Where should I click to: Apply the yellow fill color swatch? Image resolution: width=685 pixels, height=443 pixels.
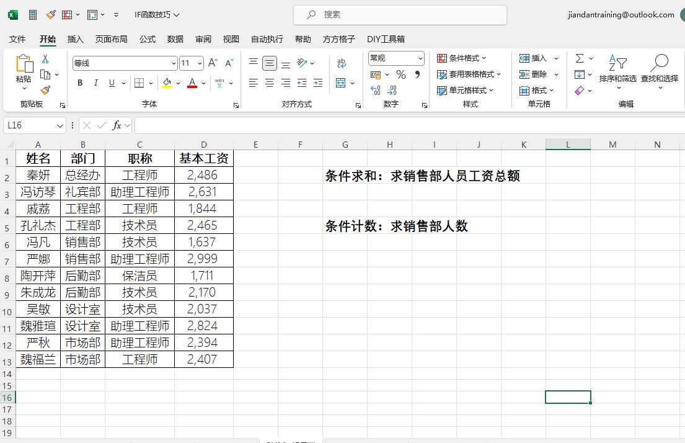click(x=166, y=83)
